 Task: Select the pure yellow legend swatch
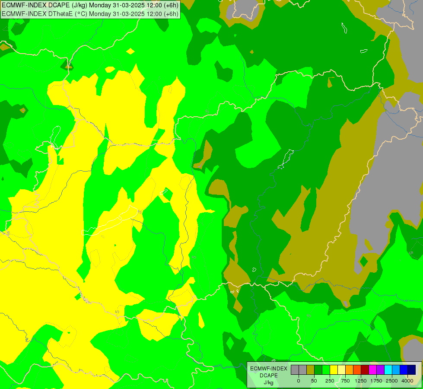coord(334,370)
